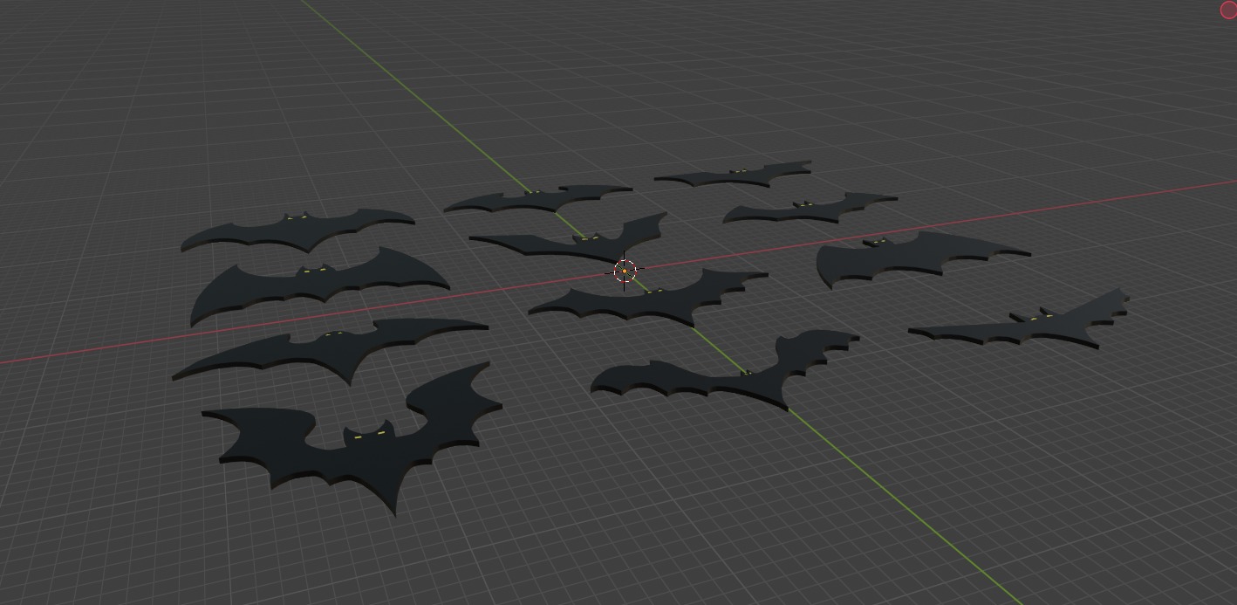Select the topmost bat in the middle column

coord(538,200)
